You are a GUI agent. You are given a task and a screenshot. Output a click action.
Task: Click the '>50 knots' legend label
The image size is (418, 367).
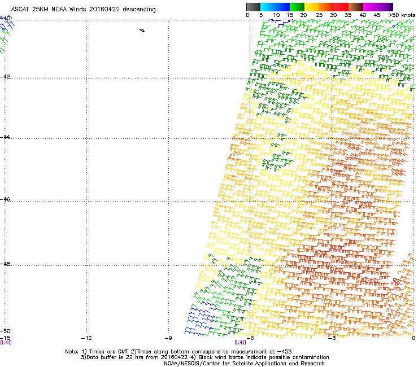coord(402,15)
